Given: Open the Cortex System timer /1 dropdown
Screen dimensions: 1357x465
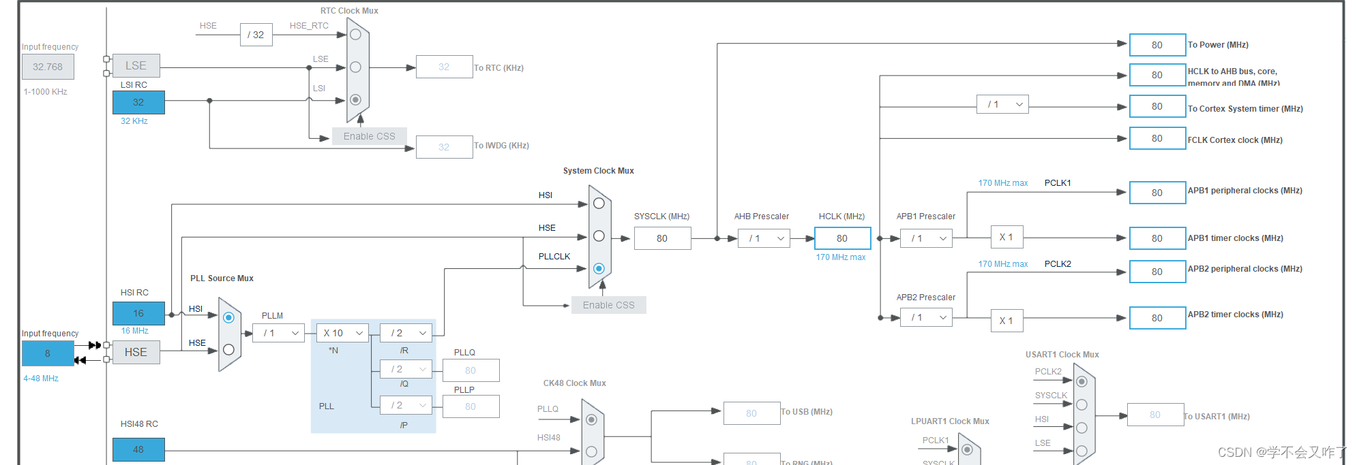Looking at the screenshot, I should (1002, 104).
